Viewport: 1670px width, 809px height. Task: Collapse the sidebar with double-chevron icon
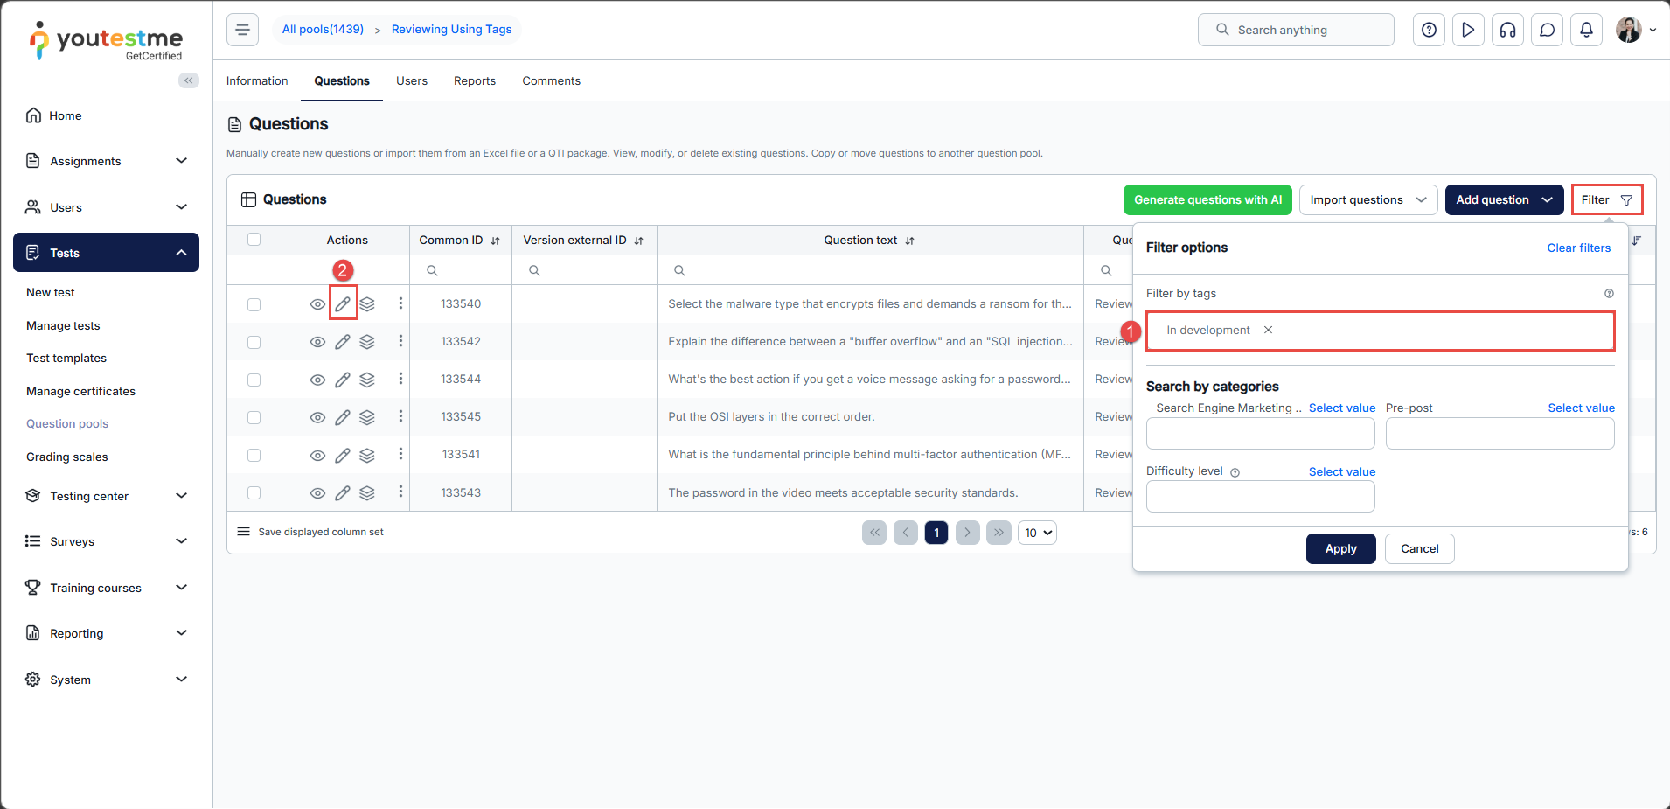click(188, 80)
